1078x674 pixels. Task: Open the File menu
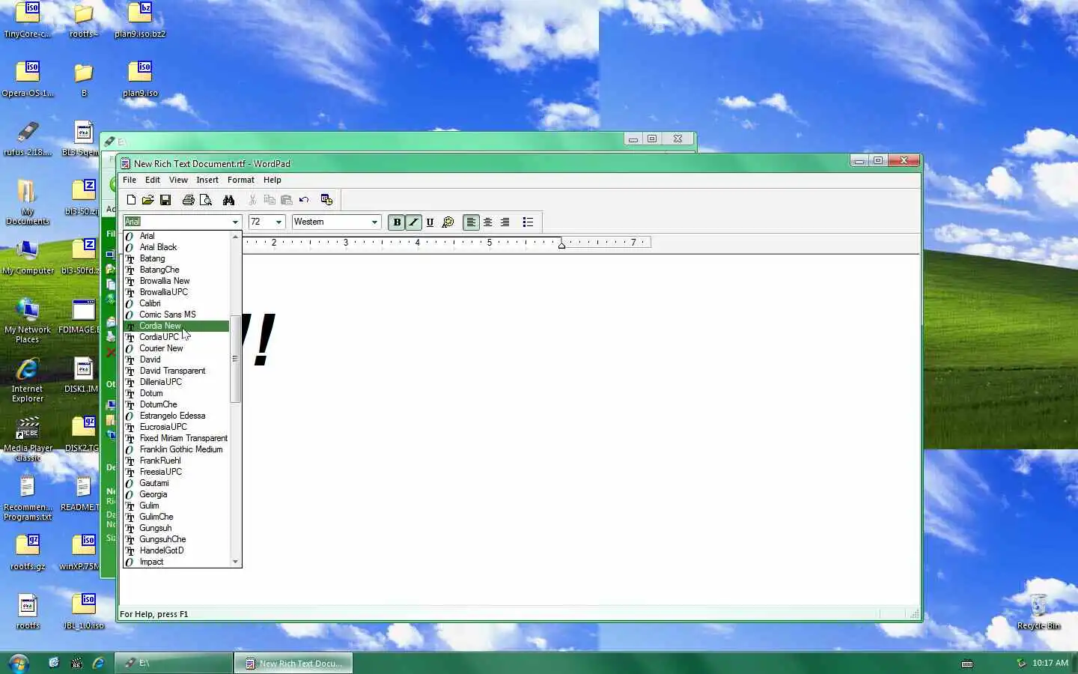click(x=130, y=180)
